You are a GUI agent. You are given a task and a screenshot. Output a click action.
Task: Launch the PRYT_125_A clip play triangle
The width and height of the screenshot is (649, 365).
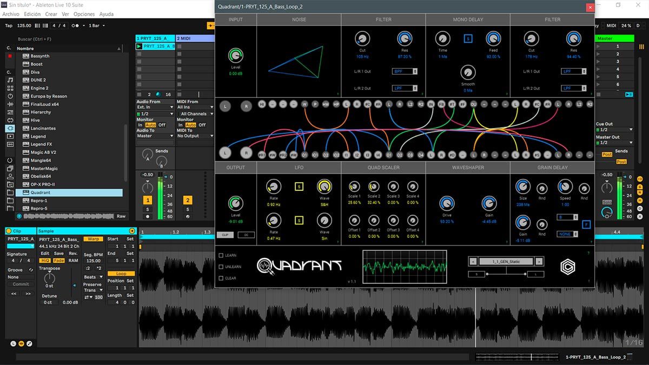tap(139, 47)
